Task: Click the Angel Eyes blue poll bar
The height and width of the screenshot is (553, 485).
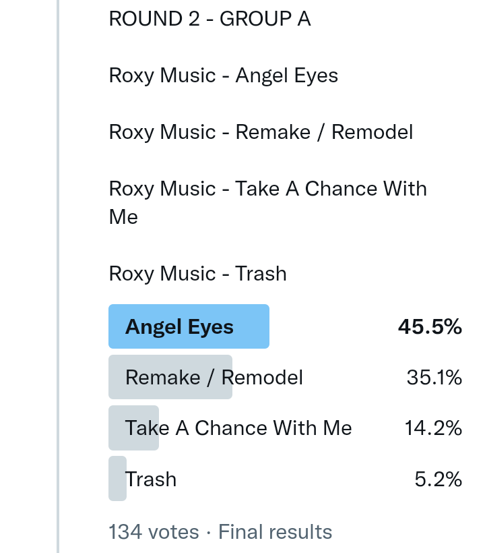Action: pyautogui.click(x=251, y=327)
